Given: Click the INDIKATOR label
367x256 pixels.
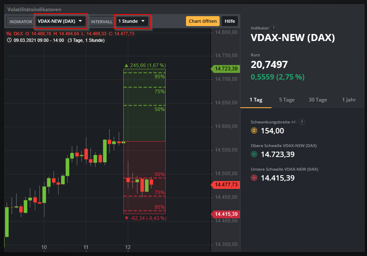Looking at the screenshot, I should pos(21,22).
